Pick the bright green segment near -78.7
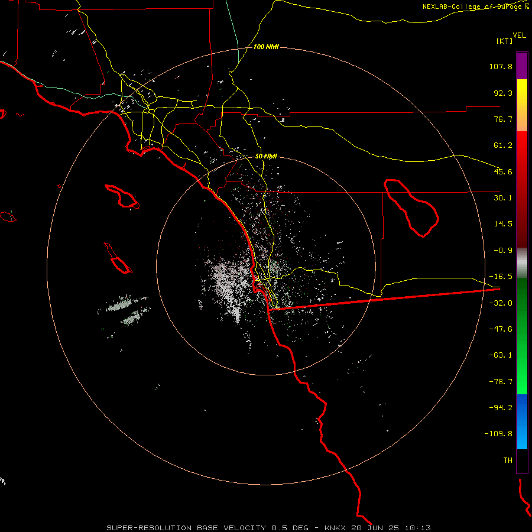Image resolution: width=532 pixels, height=532 pixels. (522, 382)
